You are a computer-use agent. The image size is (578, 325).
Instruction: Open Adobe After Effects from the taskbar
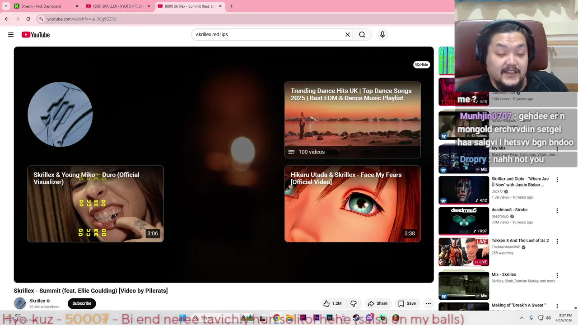point(317,318)
